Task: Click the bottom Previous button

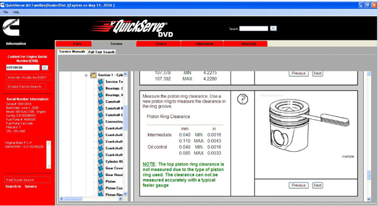Action: tap(299, 185)
